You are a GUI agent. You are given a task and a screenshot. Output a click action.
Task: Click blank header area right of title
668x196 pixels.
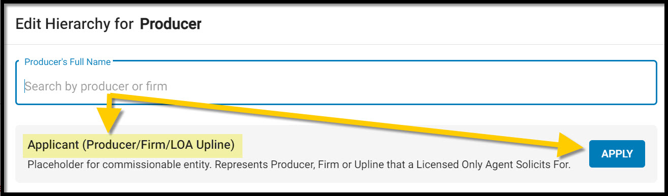click(x=432, y=24)
